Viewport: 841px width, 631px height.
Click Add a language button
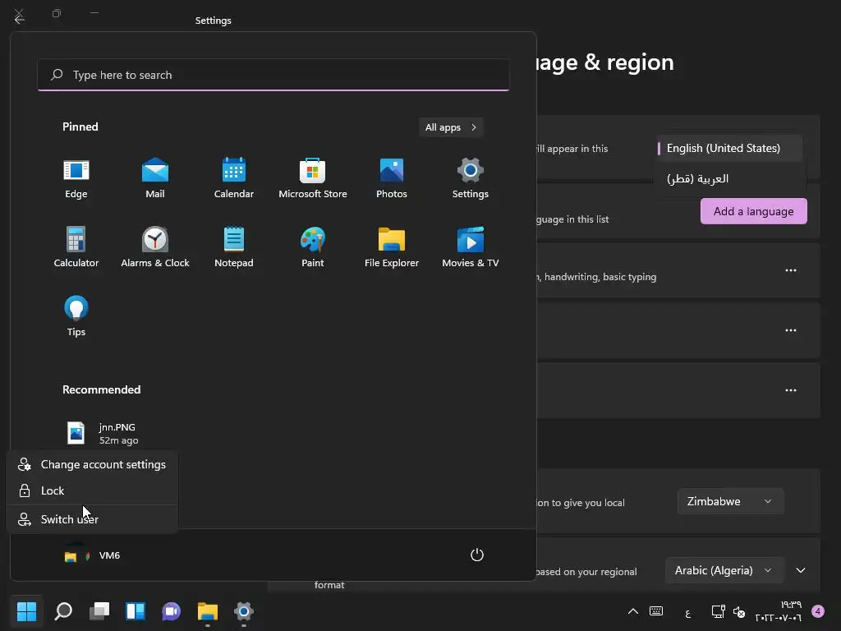click(754, 211)
